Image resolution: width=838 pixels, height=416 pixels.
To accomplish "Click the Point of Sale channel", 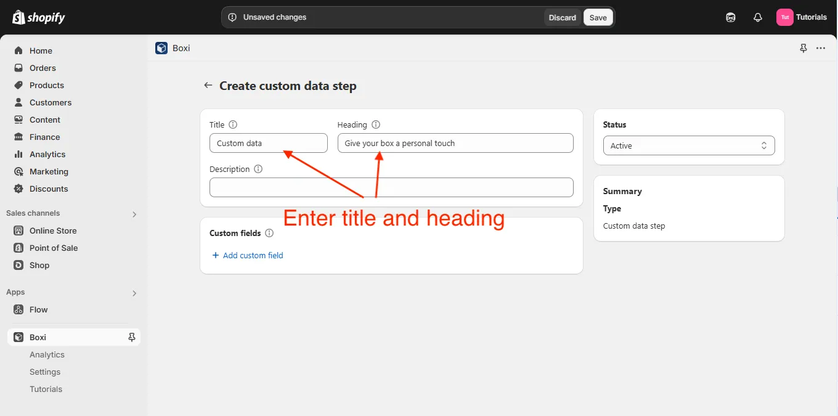I will coord(53,248).
